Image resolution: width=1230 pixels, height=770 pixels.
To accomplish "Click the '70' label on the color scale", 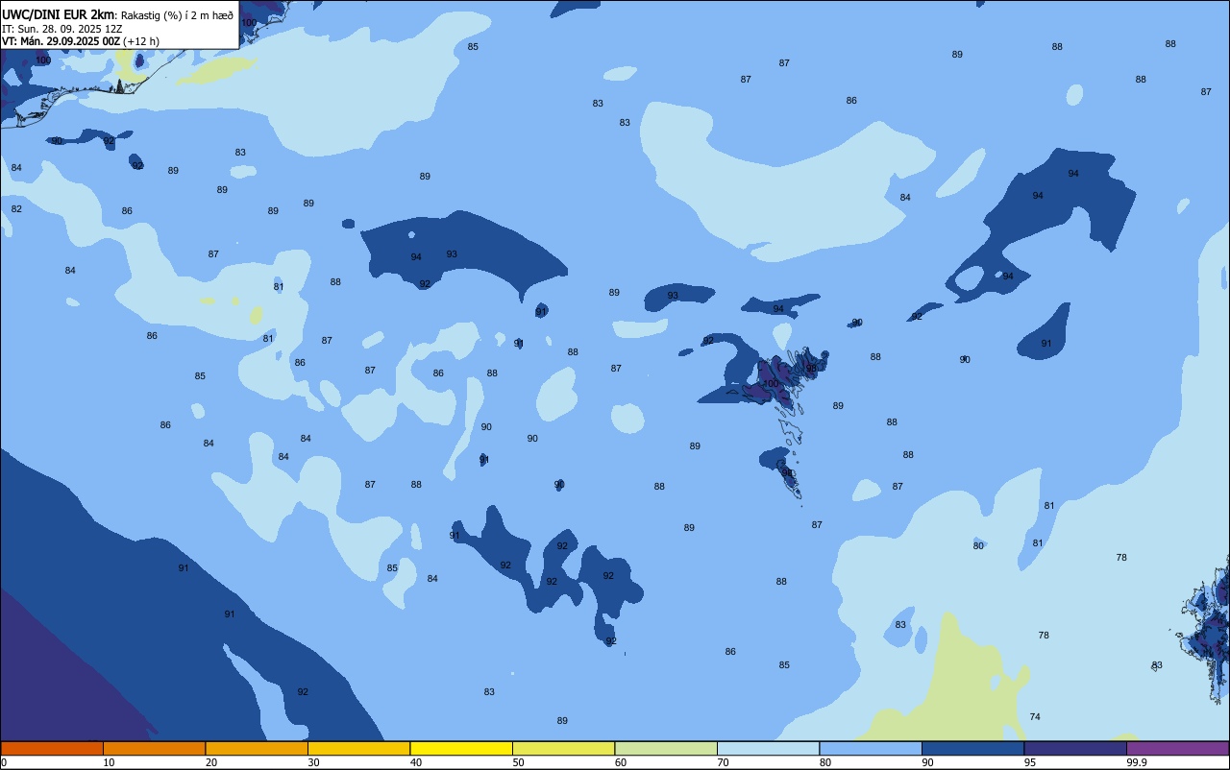I will coord(723,762).
